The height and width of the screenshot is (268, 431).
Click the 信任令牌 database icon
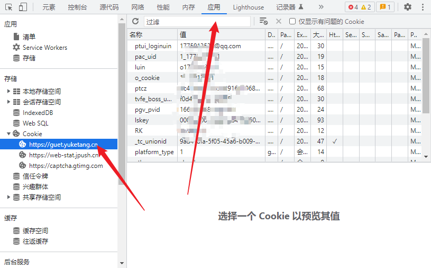pos(16,176)
